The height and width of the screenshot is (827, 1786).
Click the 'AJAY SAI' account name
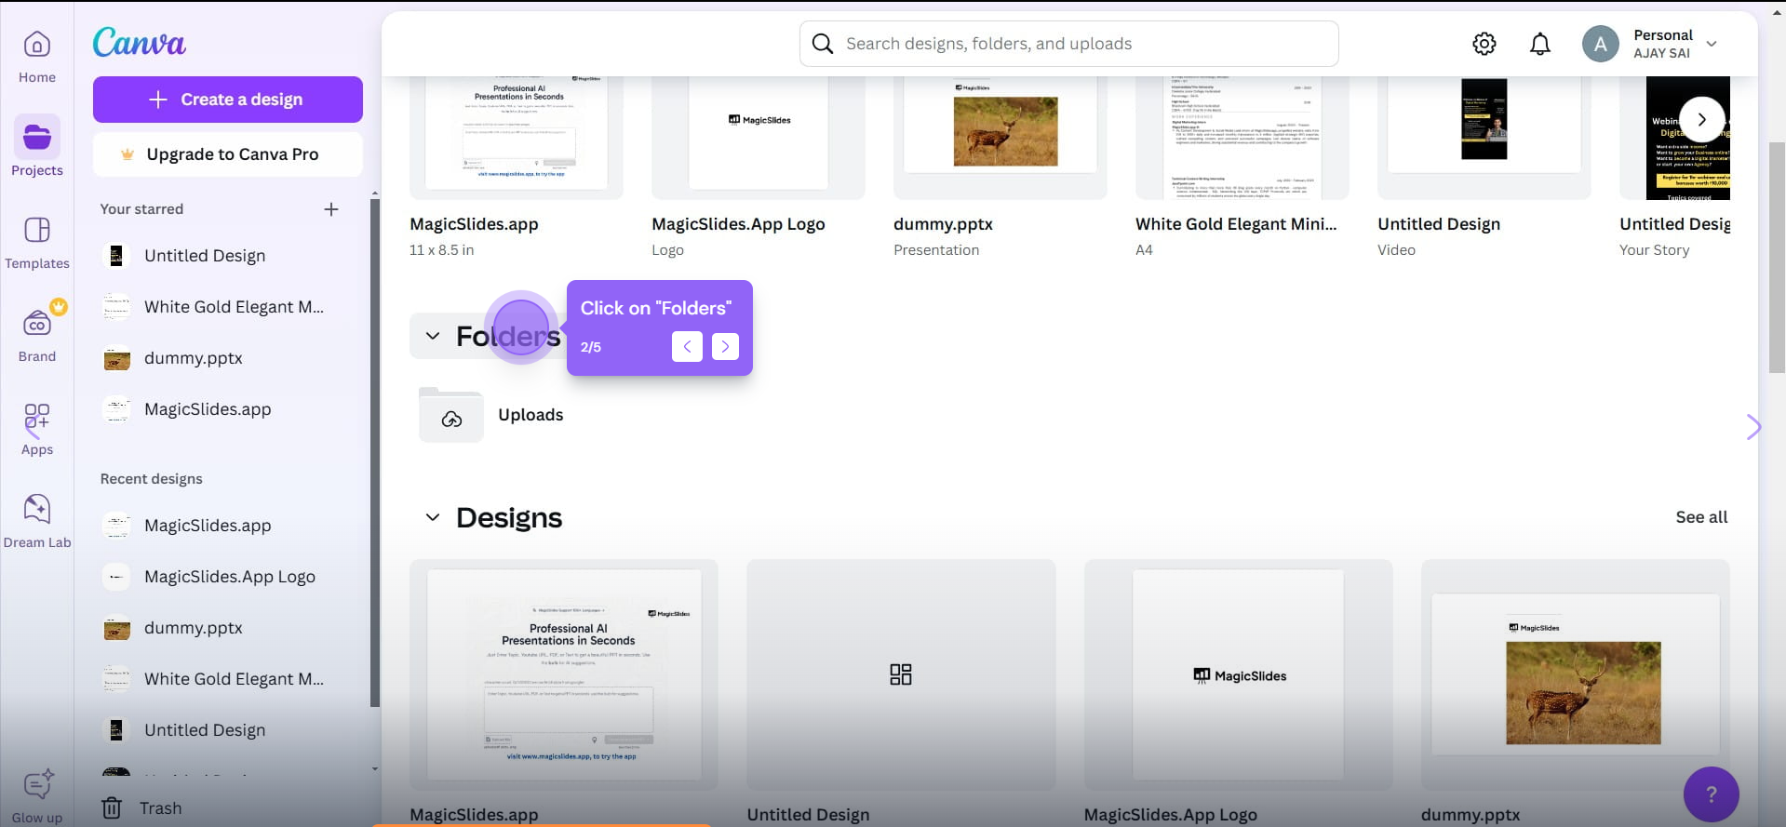coord(1661,53)
